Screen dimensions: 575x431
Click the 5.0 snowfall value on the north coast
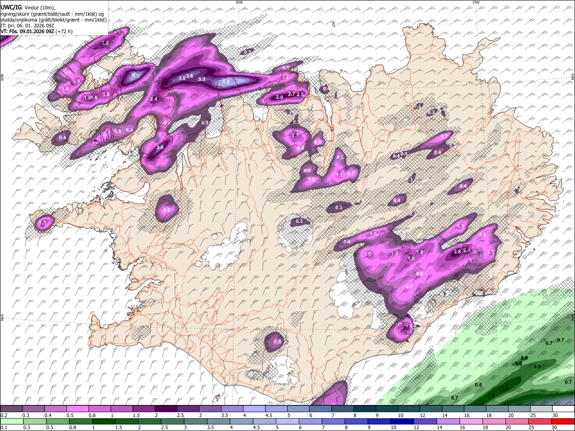226,82
